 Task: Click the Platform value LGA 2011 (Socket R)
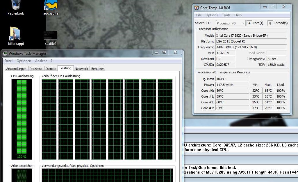pos(251,41)
